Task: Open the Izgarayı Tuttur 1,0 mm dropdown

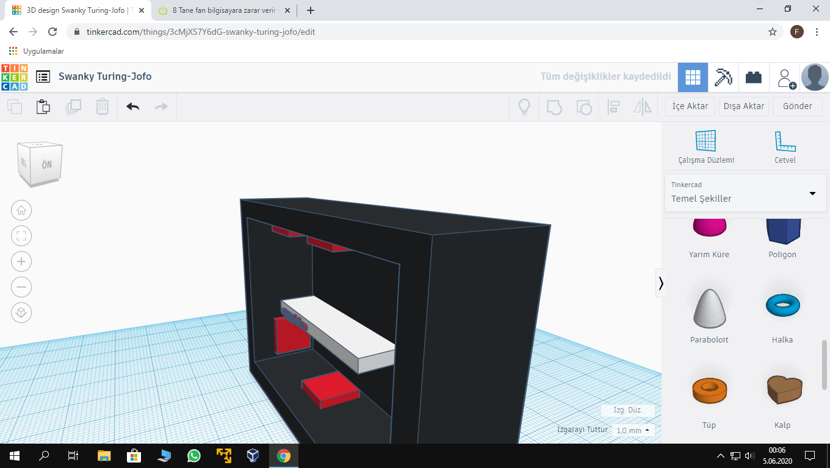Action: click(x=633, y=430)
